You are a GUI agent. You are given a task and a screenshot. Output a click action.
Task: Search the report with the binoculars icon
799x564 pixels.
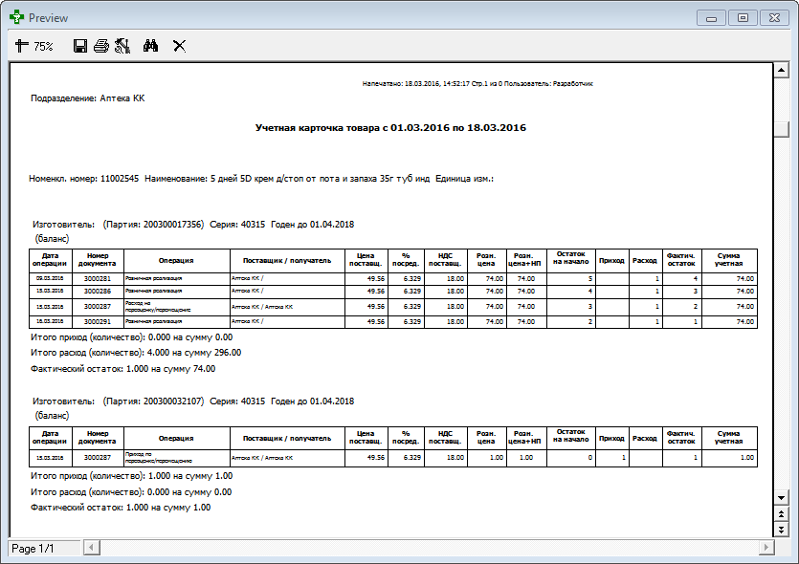coord(150,46)
